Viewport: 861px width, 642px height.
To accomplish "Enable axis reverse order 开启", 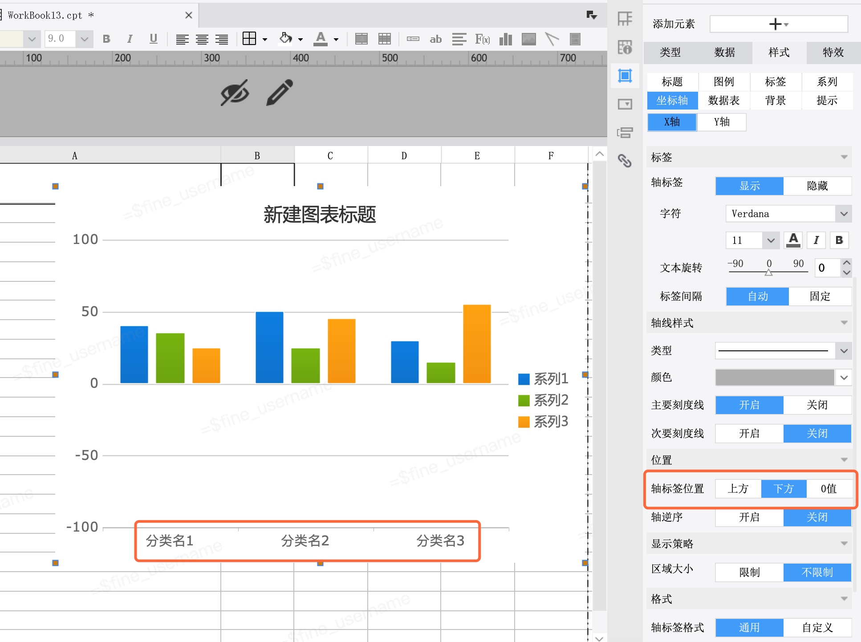I will (x=750, y=517).
